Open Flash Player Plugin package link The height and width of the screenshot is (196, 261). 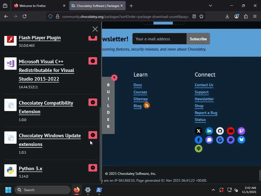click(40, 38)
